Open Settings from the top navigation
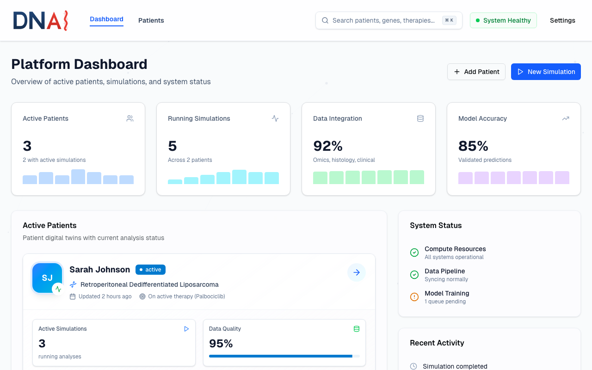592x370 pixels. point(562,20)
